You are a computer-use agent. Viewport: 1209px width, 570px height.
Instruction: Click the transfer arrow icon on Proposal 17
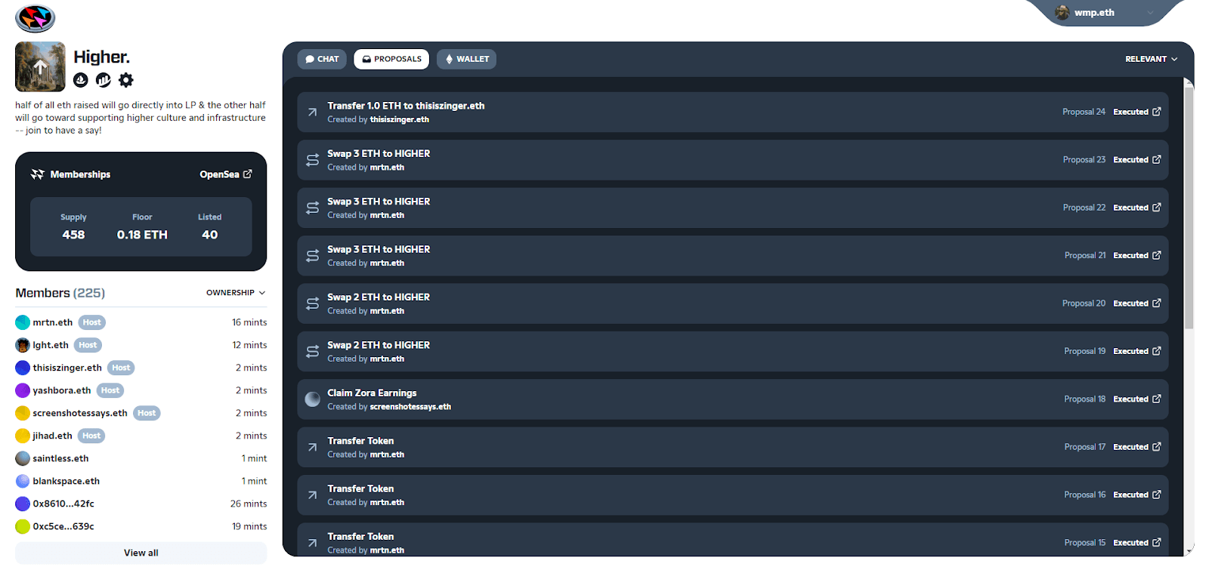312,448
